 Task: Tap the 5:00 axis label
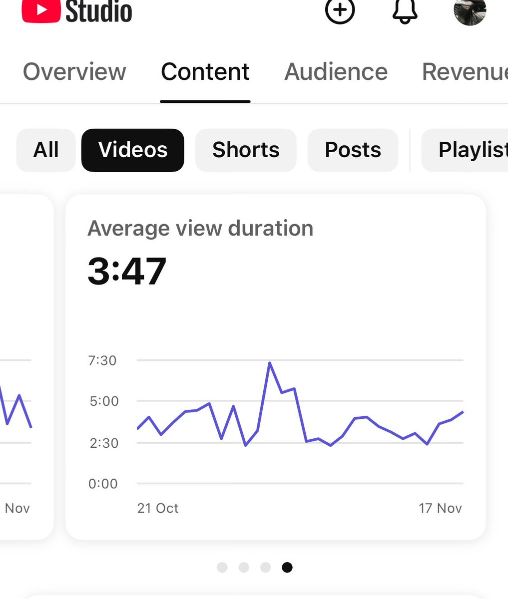coord(104,401)
